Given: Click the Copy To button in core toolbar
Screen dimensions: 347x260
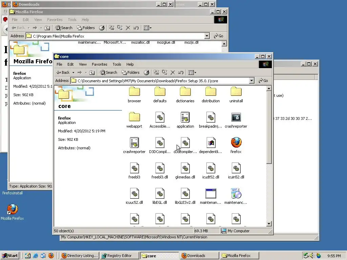Looking at the screenshot, I should (164, 72).
